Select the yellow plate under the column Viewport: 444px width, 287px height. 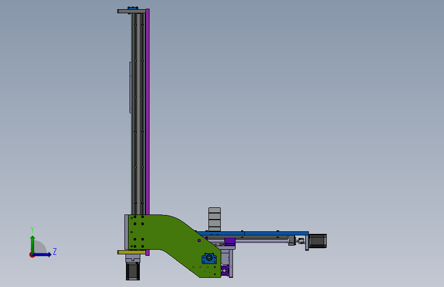tap(132, 252)
